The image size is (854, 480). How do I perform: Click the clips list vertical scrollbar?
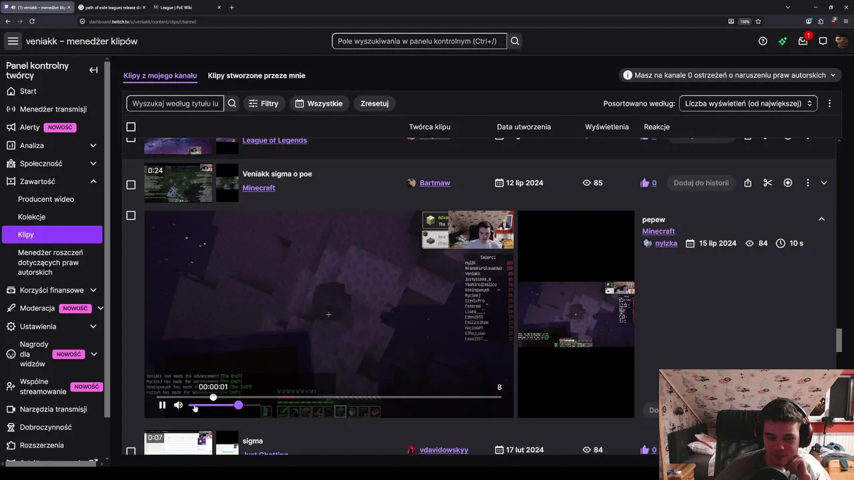click(x=839, y=340)
